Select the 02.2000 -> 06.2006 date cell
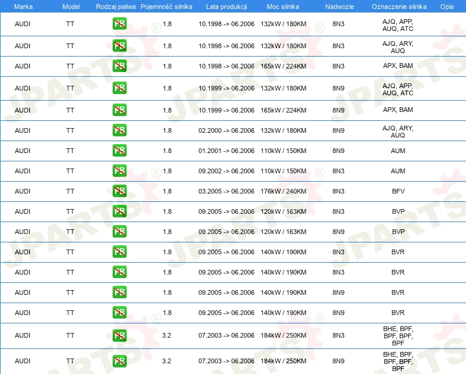Screen dimensions: 466x374 [226, 130]
